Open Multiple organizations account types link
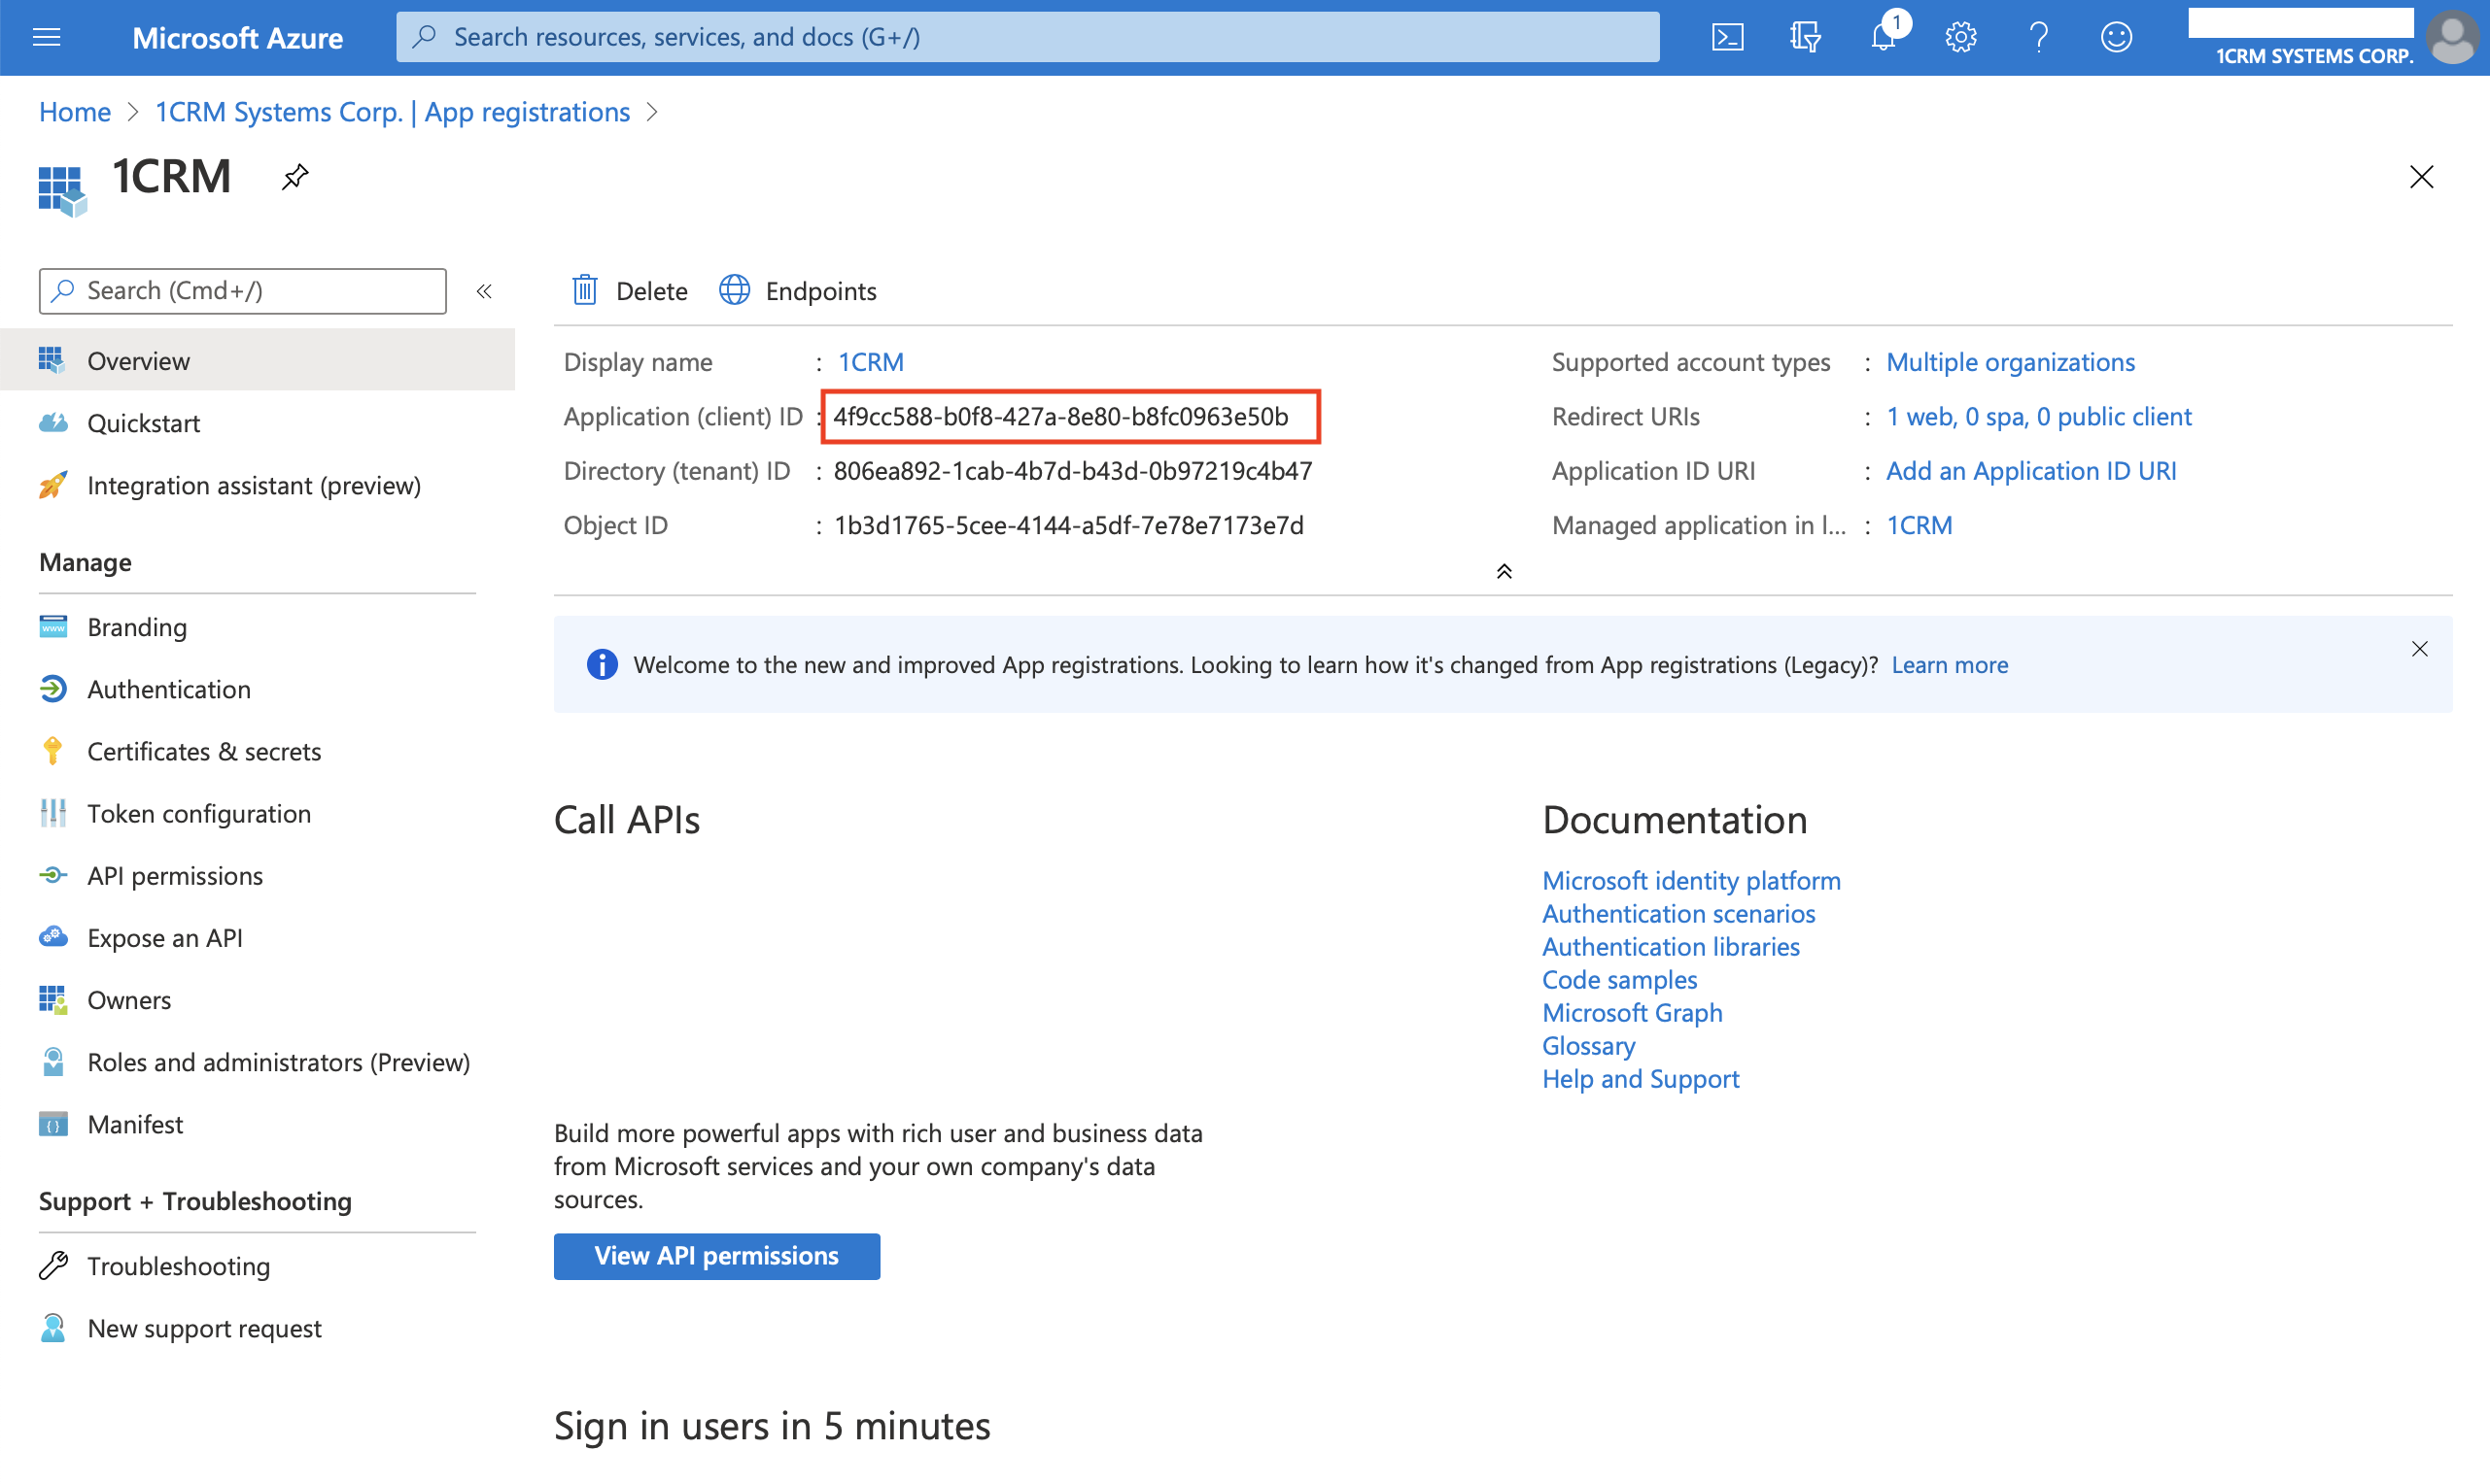2490x1484 pixels. (2010, 362)
